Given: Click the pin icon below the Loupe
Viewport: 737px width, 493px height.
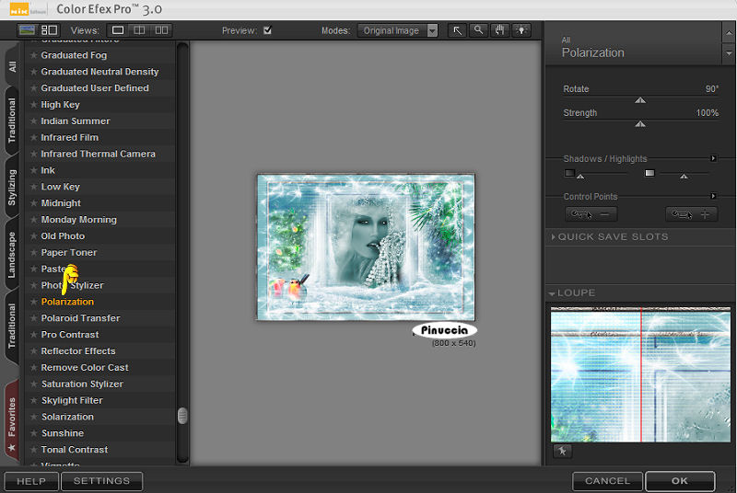Looking at the screenshot, I should 562,451.
